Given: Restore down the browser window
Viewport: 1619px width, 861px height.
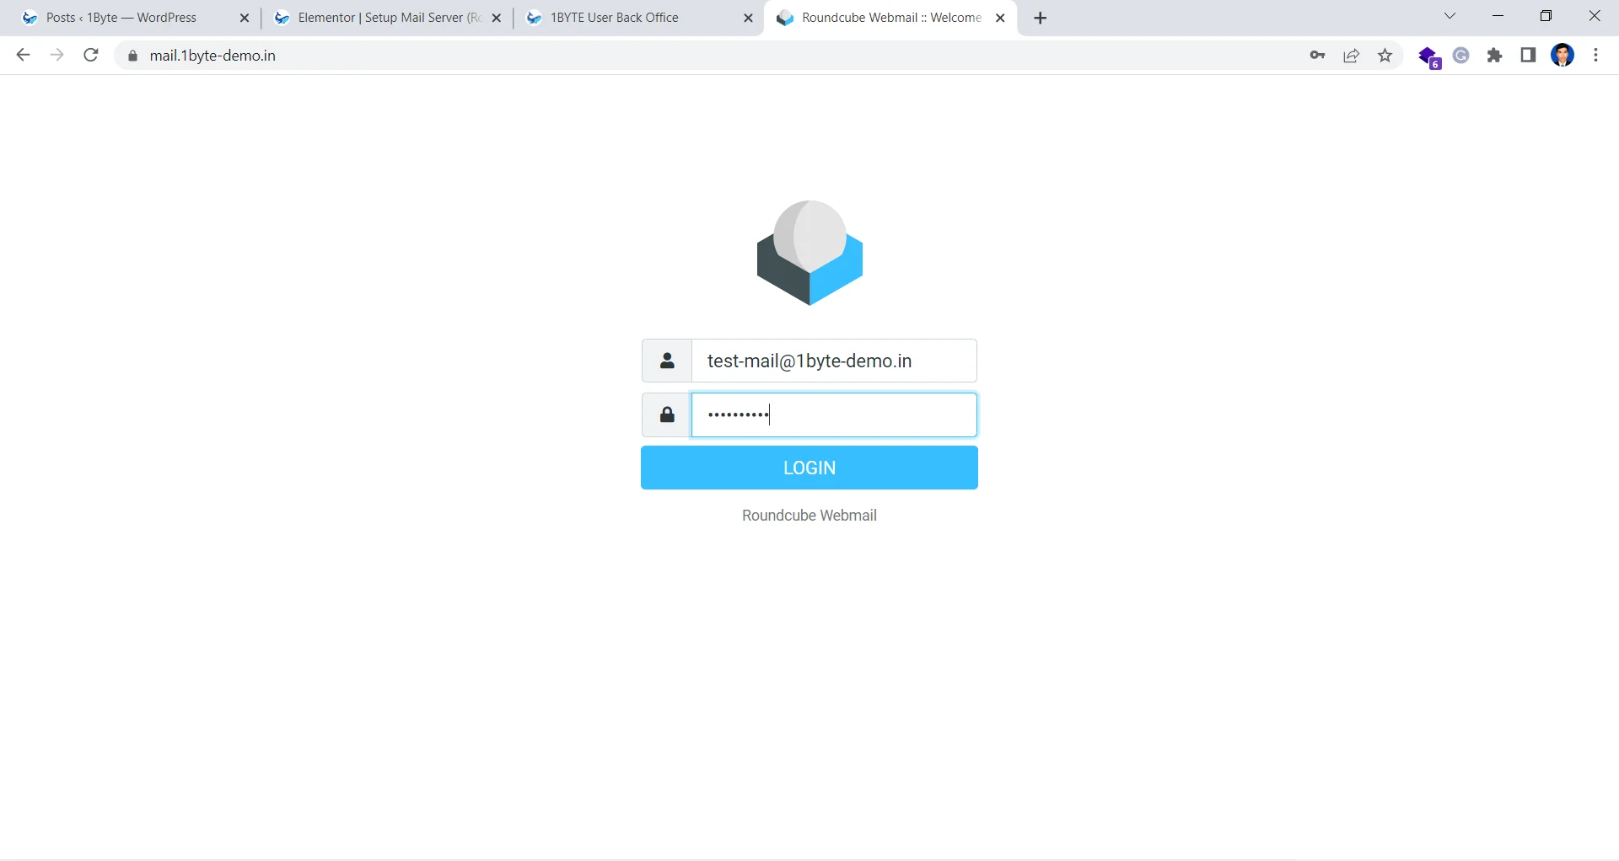Looking at the screenshot, I should point(1546,16).
